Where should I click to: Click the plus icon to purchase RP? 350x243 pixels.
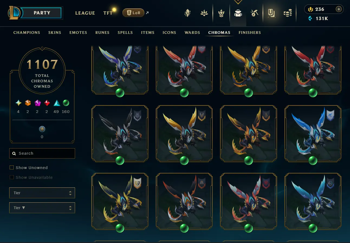(x=339, y=9)
